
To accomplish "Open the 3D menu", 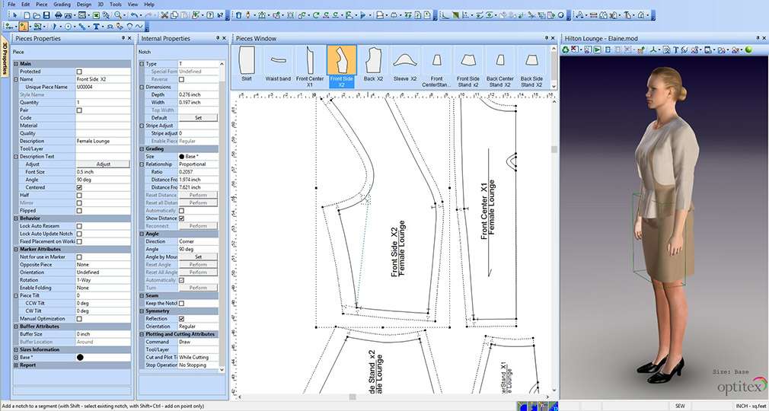I will [x=101, y=4].
